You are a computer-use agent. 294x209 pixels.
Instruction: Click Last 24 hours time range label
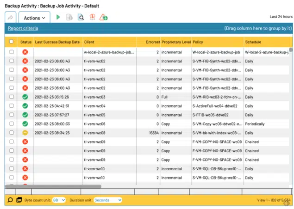coord(281,17)
